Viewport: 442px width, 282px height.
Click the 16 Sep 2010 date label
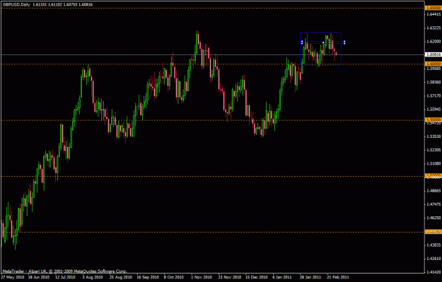pos(148,277)
